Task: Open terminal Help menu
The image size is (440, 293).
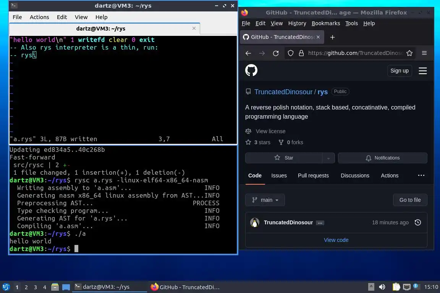Action: coord(101,17)
